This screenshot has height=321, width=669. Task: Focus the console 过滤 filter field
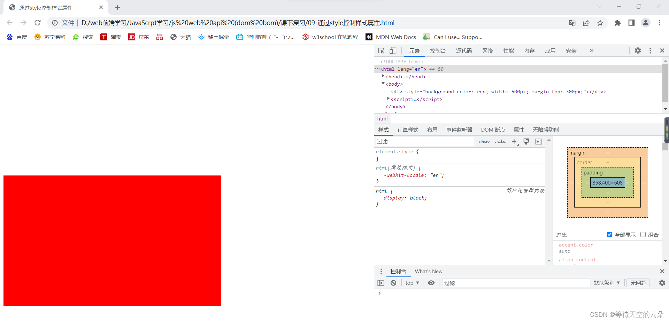click(516, 283)
